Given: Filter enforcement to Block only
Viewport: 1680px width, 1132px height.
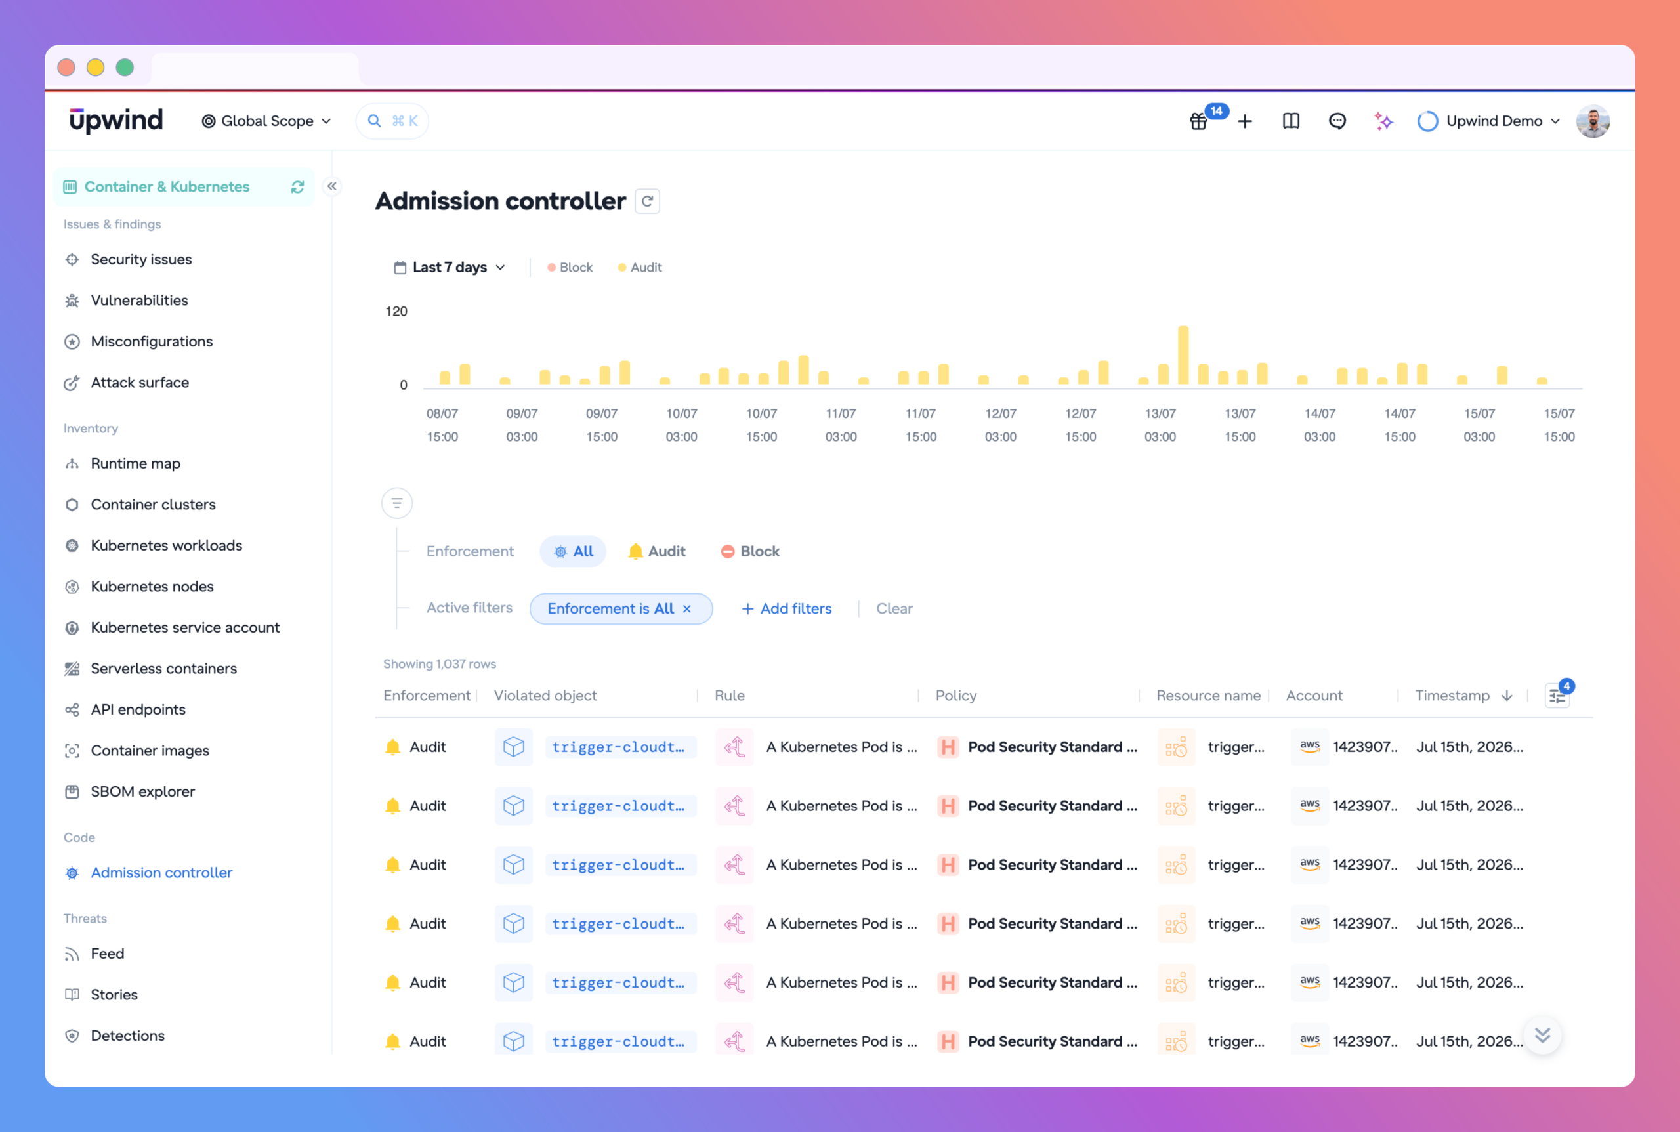Looking at the screenshot, I should [x=751, y=551].
